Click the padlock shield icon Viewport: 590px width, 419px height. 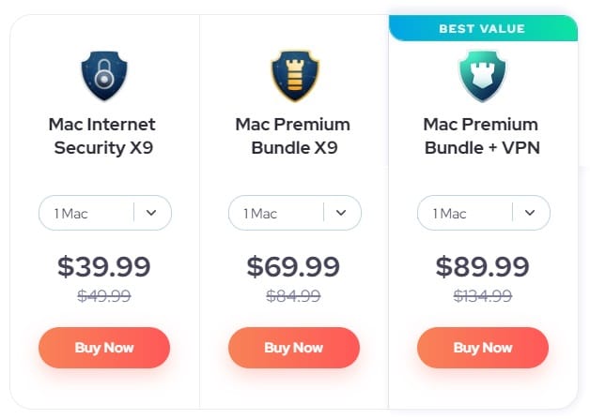[104, 76]
